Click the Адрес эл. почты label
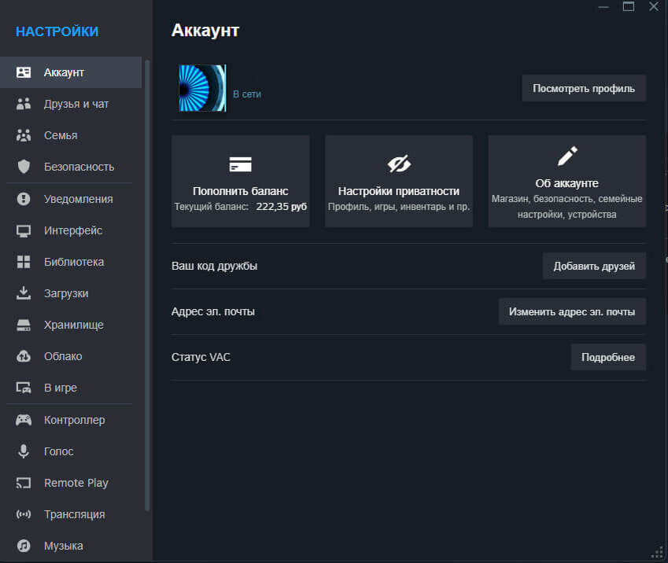Image resolution: width=668 pixels, height=563 pixels. 213,311
